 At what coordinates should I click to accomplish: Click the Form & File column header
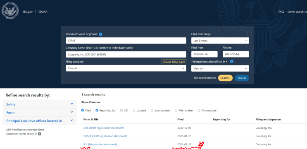pyautogui.click(x=90, y=119)
